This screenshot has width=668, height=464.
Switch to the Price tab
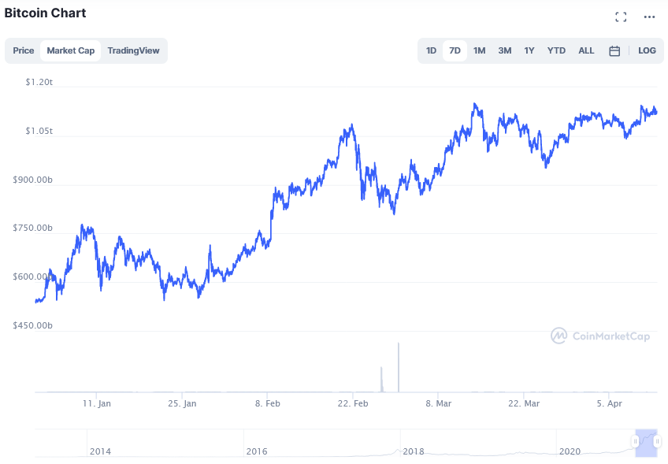click(x=24, y=50)
